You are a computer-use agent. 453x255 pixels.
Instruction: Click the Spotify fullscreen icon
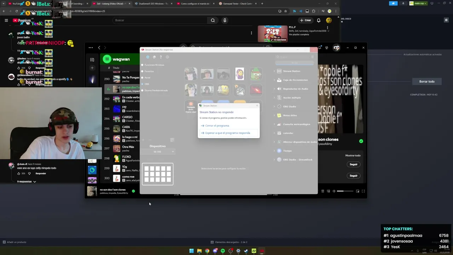click(363, 191)
